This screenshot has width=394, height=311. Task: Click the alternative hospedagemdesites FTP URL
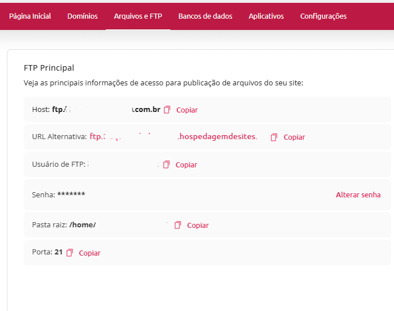(x=173, y=137)
